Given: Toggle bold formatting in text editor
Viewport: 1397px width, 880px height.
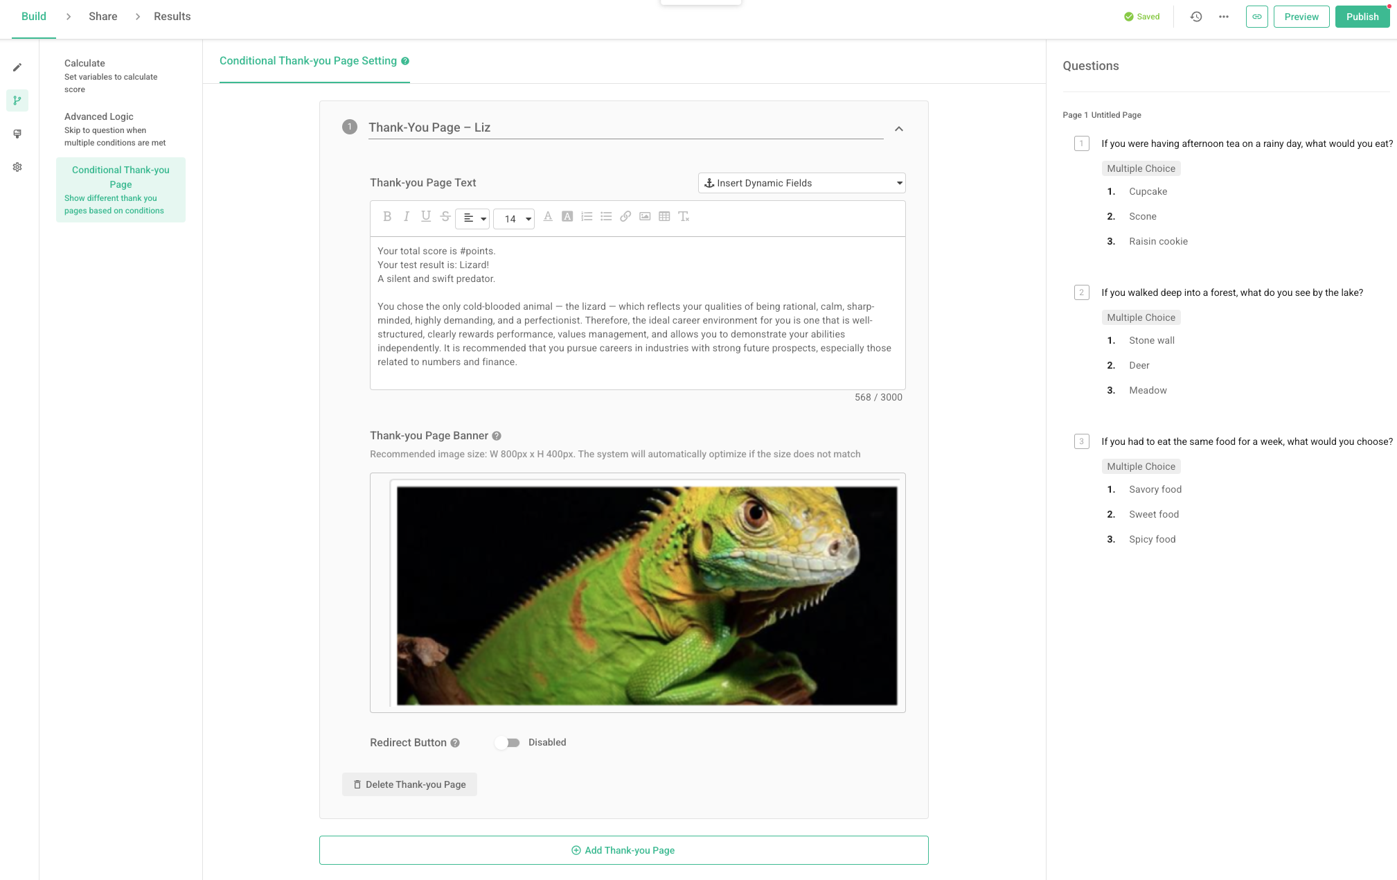Looking at the screenshot, I should tap(387, 217).
